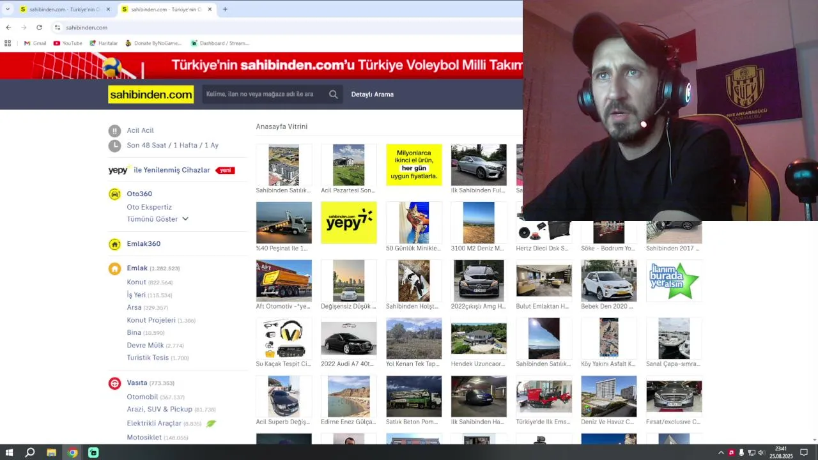The width and height of the screenshot is (818, 460).
Task: Click the clock icon beside Son 48 Saat
Action: pos(114,146)
